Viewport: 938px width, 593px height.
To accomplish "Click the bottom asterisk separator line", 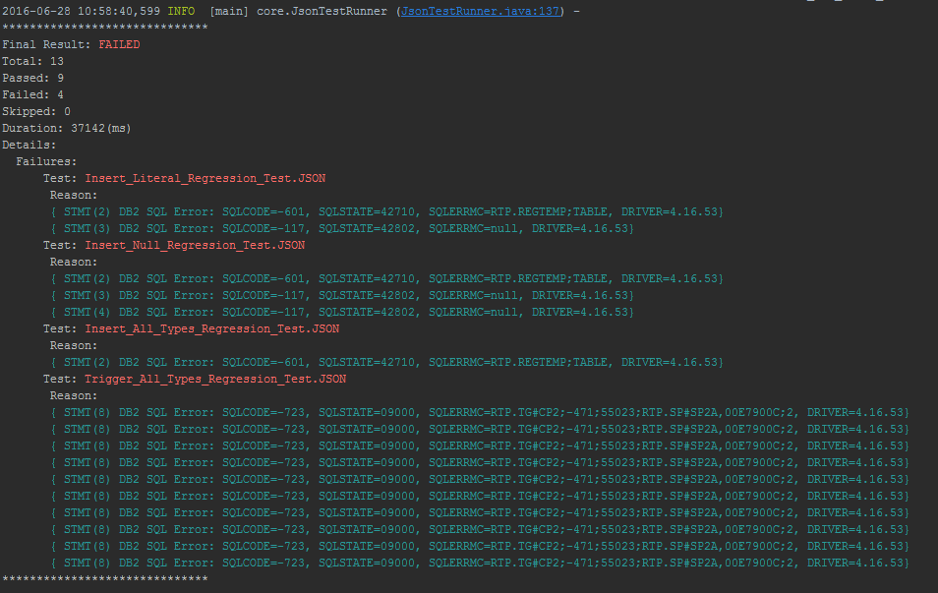I will point(104,579).
